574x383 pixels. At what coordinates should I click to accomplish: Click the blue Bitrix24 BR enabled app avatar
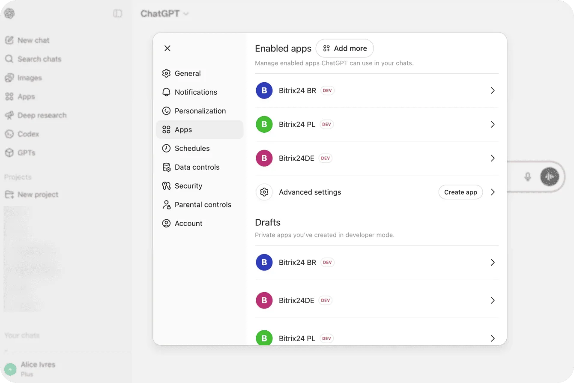[264, 90]
